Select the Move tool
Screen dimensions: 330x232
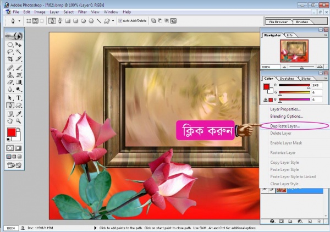point(19,45)
